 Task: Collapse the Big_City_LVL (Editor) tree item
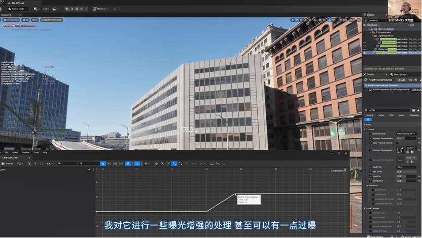(x=369, y=29)
